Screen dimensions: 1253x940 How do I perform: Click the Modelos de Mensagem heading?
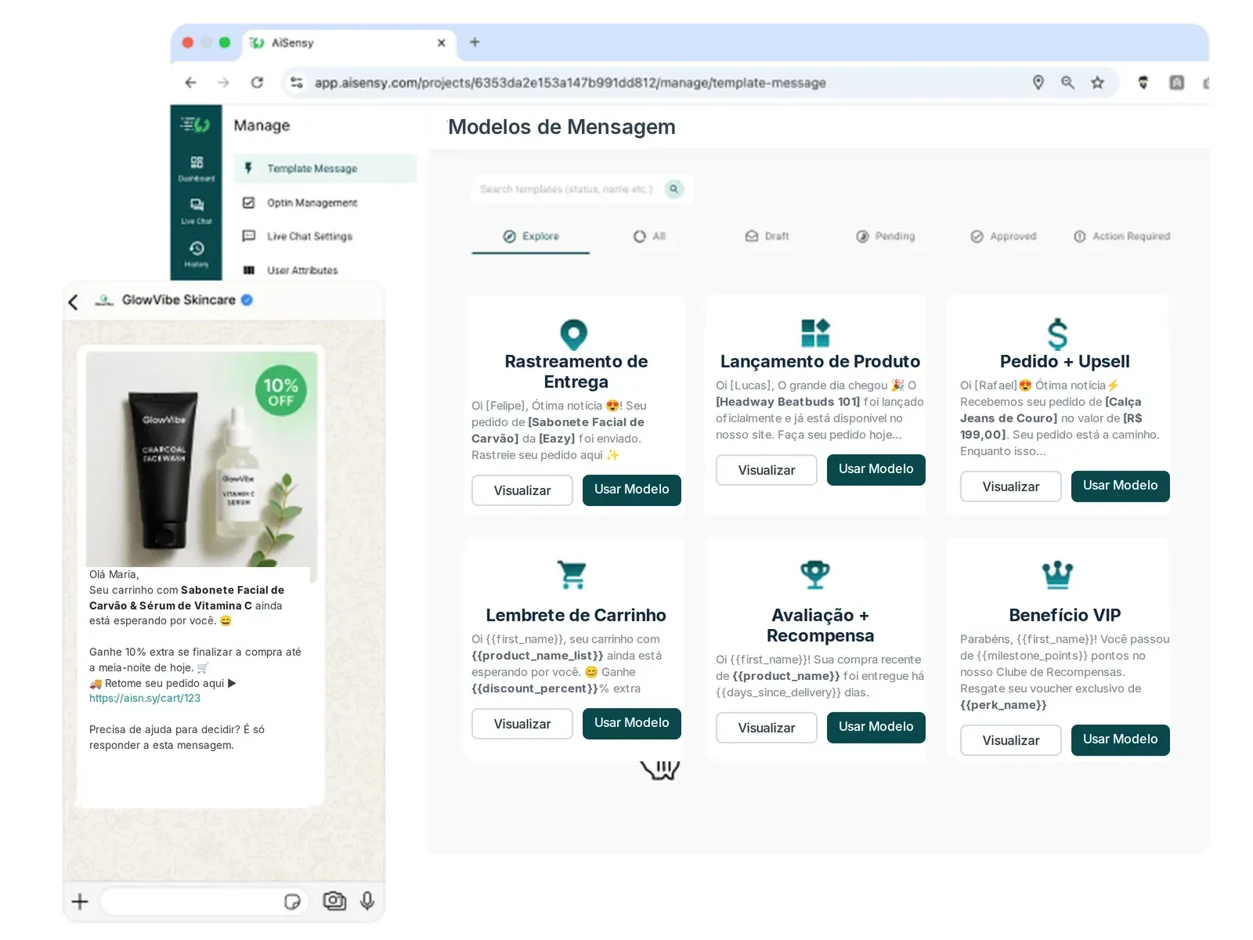(x=562, y=127)
